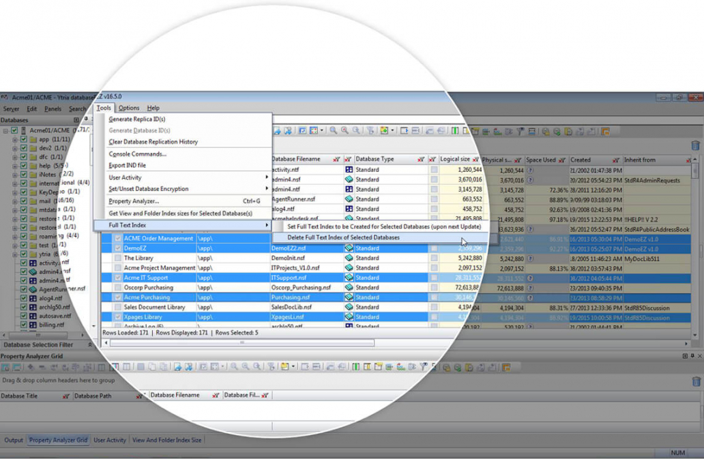Click the filter icon on the Database Type column header
This screenshot has width=704, height=459.
click(421, 160)
